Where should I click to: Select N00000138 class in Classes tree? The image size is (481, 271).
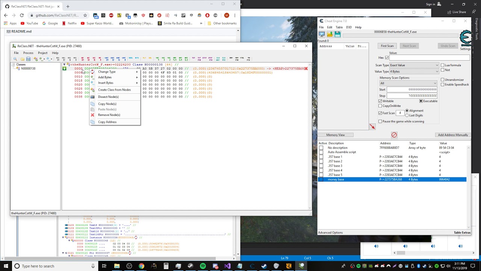[28, 69]
